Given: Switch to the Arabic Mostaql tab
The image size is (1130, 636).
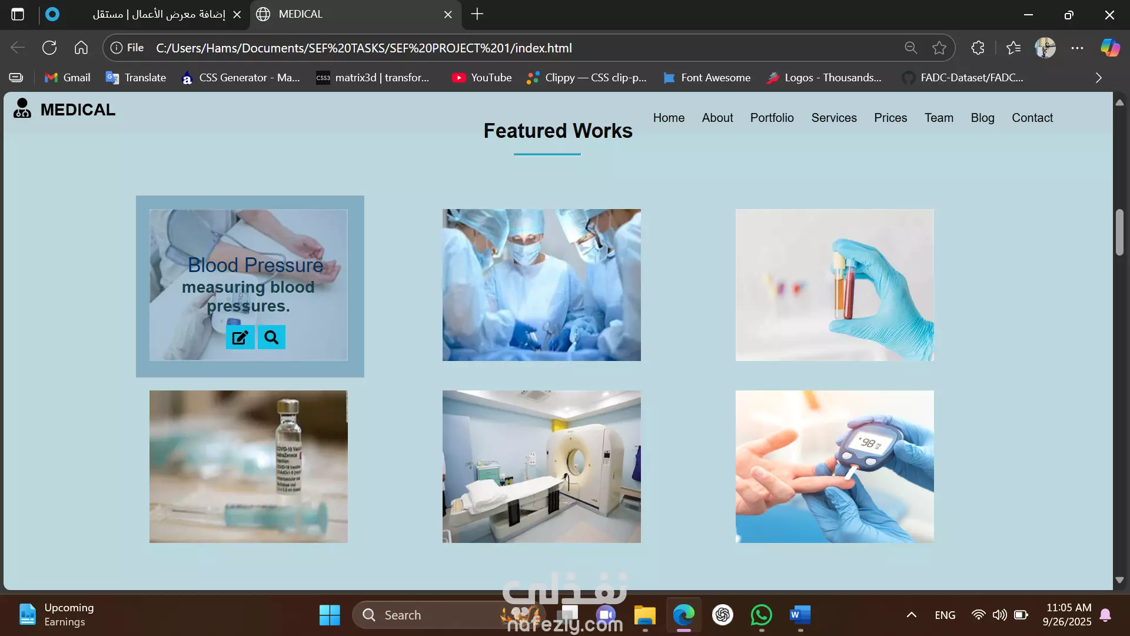Looking at the screenshot, I should [x=159, y=14].
